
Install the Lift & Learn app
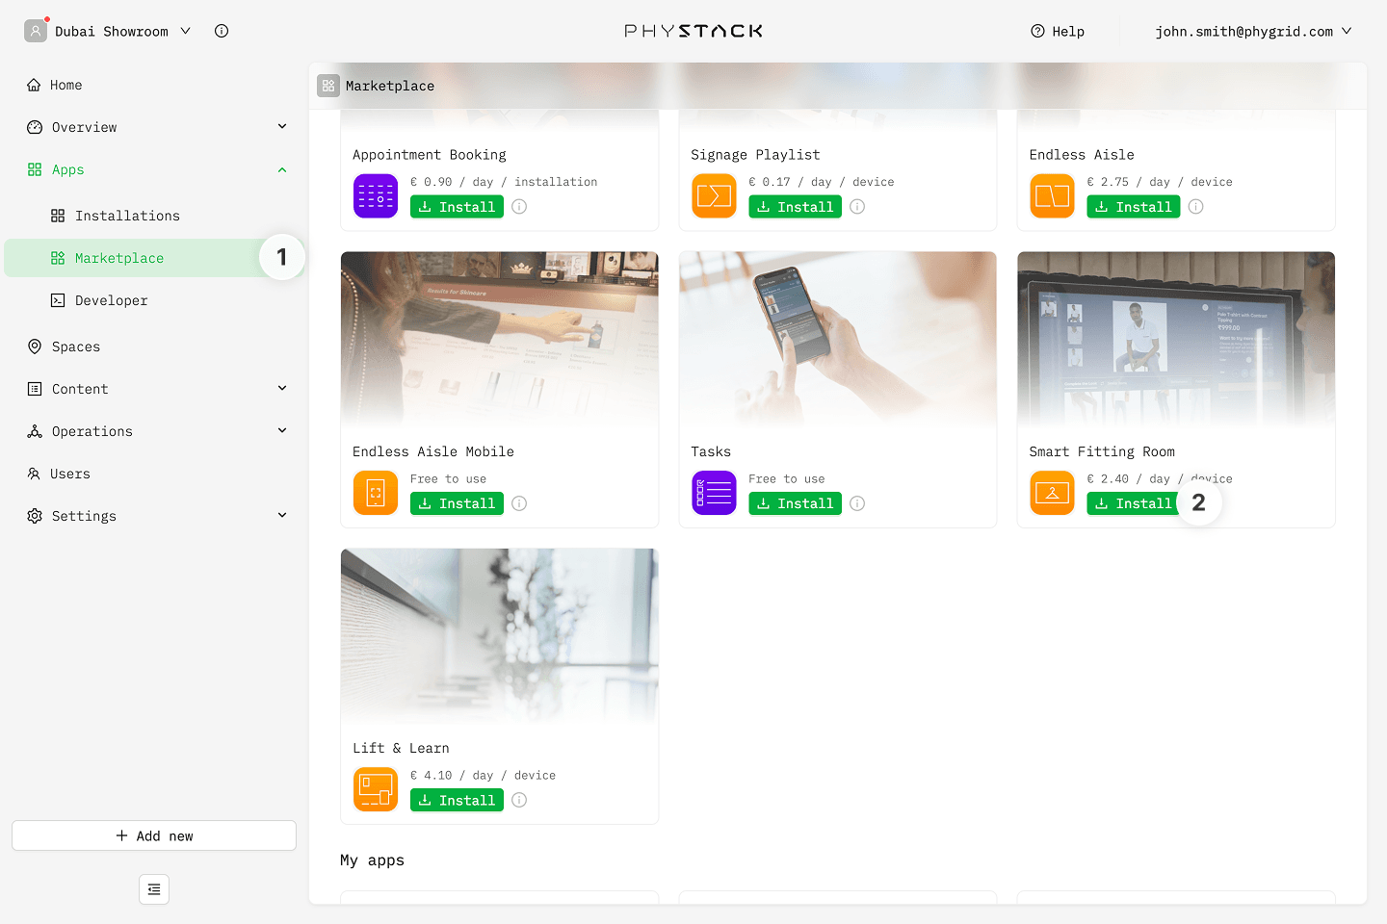pyautogui.click(x=457, y=800)
